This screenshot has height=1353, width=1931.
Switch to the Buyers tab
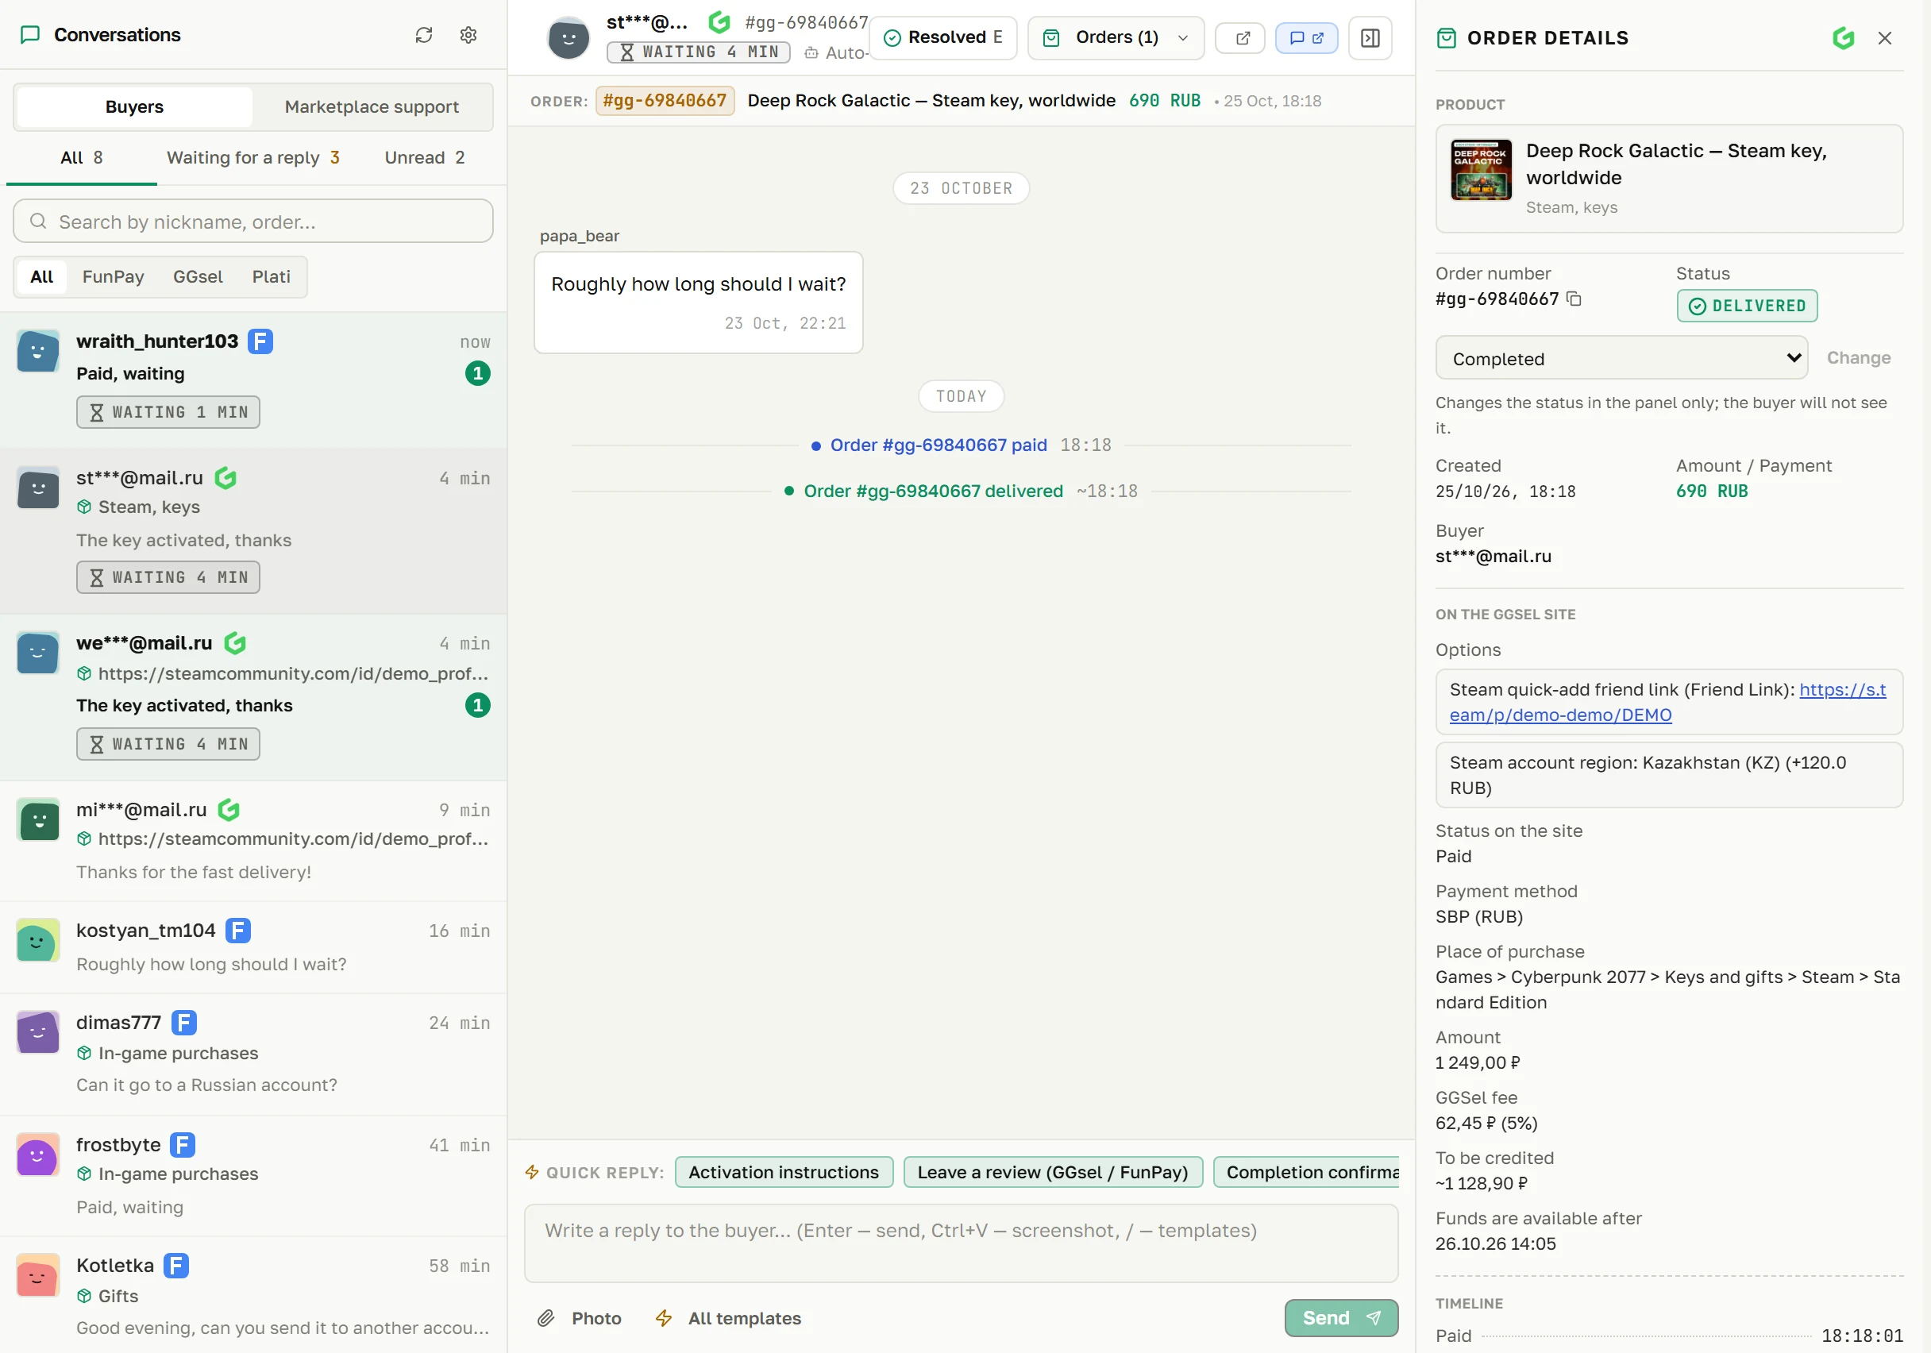pyautogui.click(x=134, y=106)
